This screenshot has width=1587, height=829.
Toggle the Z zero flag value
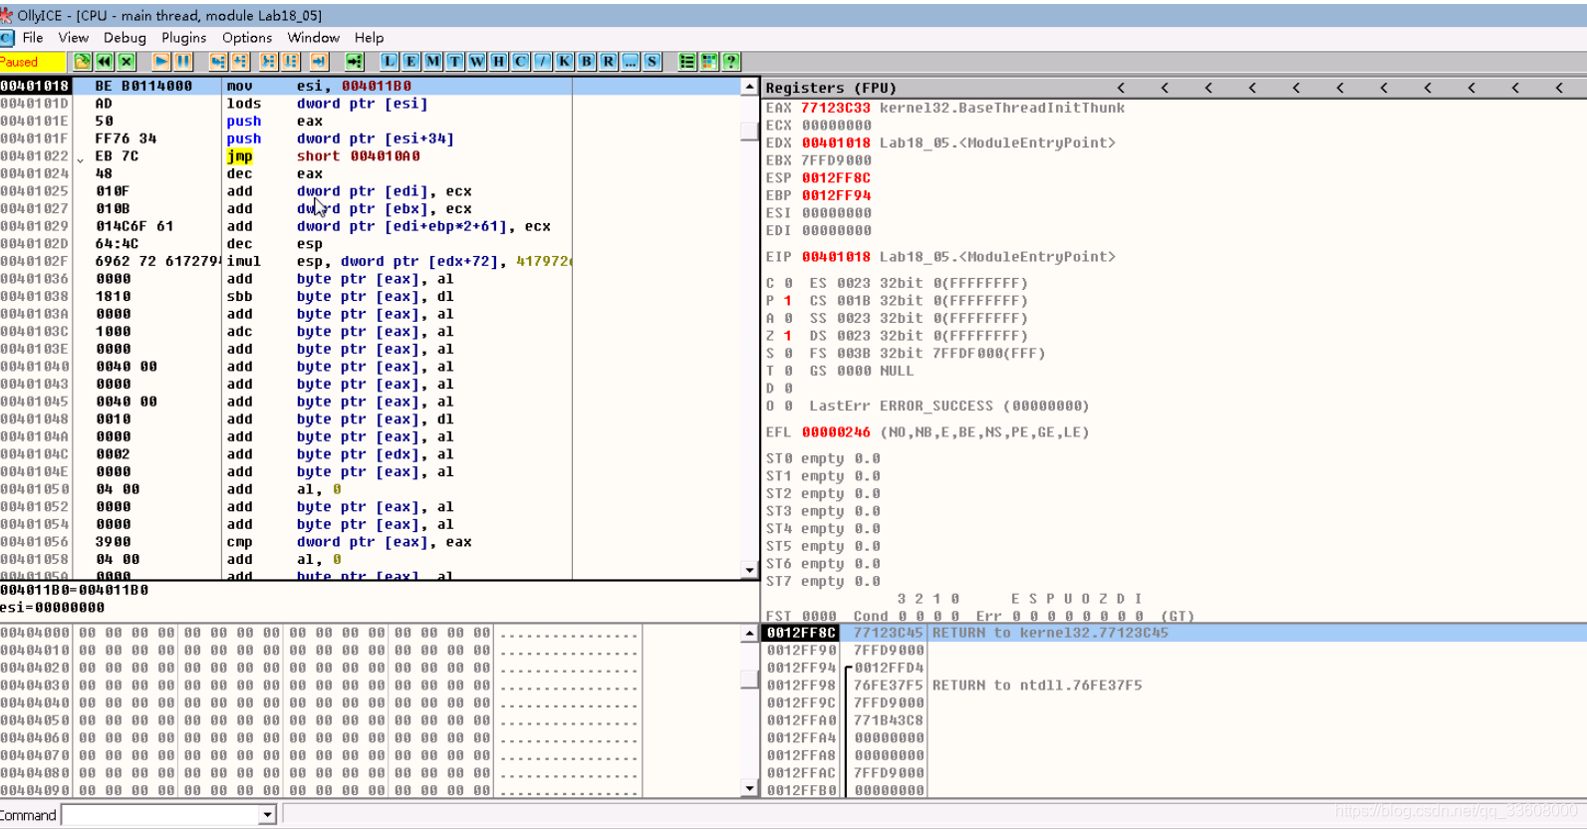point(788,336)
